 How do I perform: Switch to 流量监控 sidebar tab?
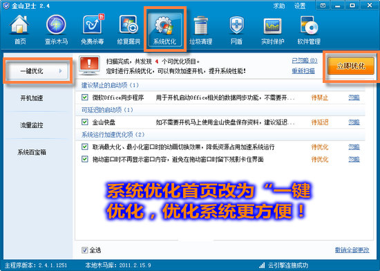tap(32, 125)
